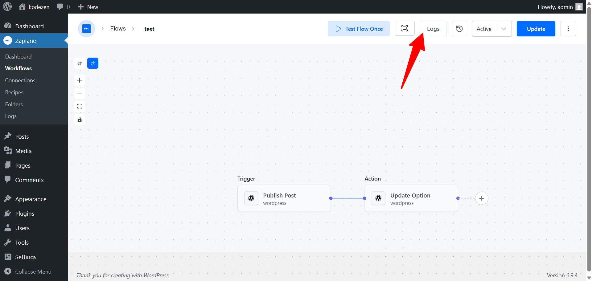This screenshot has height=281, width=592.
Task: Zoom in on the canvas
Action: click(80, 80)
